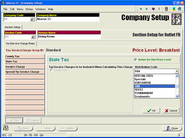Open the Company Code lookup icon

coord(32,19)
